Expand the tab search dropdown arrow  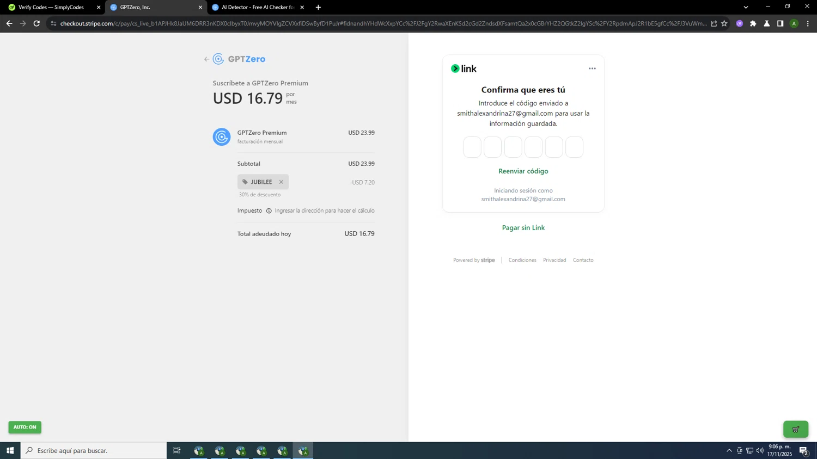click(746, 7)
